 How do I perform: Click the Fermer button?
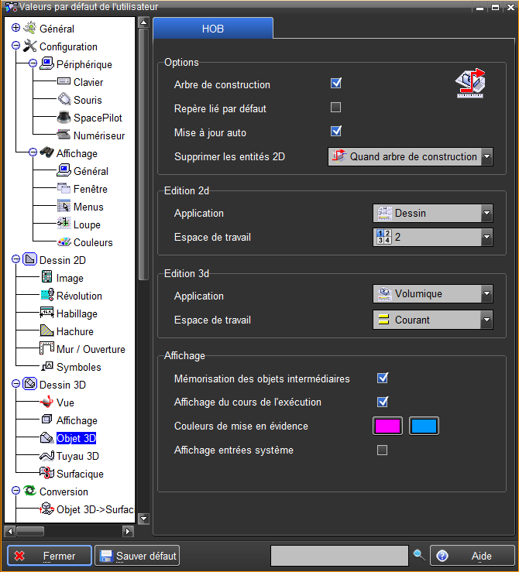50,556
